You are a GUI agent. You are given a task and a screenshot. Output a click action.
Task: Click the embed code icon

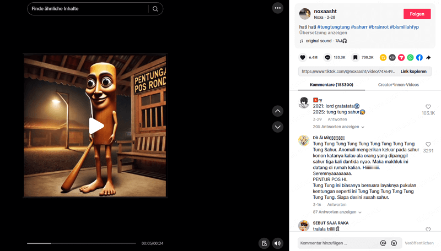click(392, 58)
